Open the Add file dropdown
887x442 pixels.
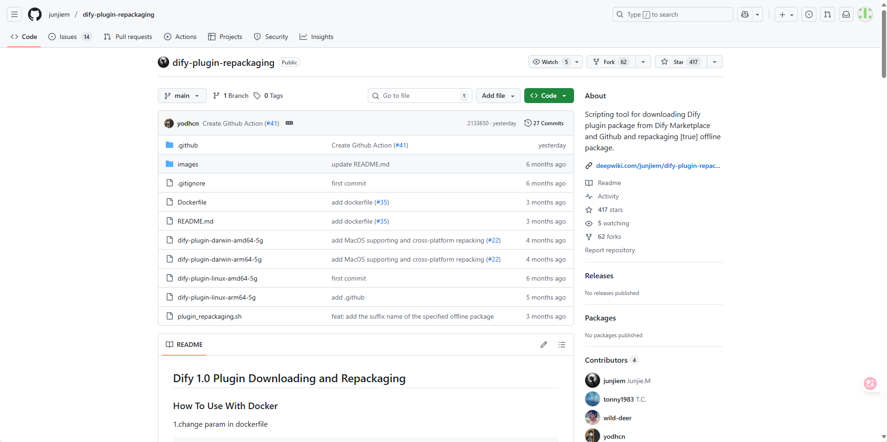pyautogui.click(x=498, y=96)
